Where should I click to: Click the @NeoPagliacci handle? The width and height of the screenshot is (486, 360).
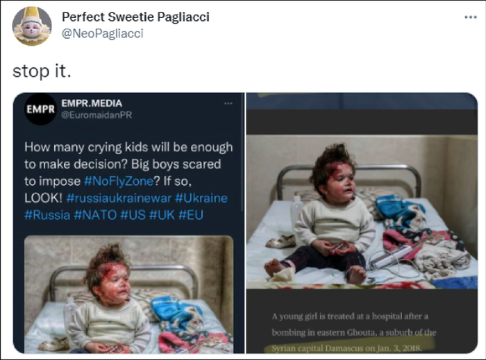[x=103, y=33]
